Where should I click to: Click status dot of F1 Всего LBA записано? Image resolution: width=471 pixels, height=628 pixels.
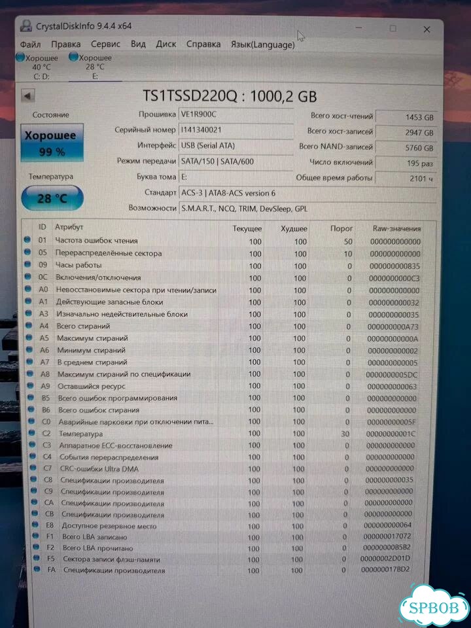(36, 536)
